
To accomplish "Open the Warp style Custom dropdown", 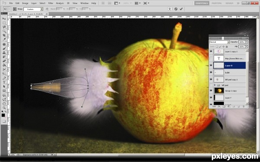I will pos(42,9).
